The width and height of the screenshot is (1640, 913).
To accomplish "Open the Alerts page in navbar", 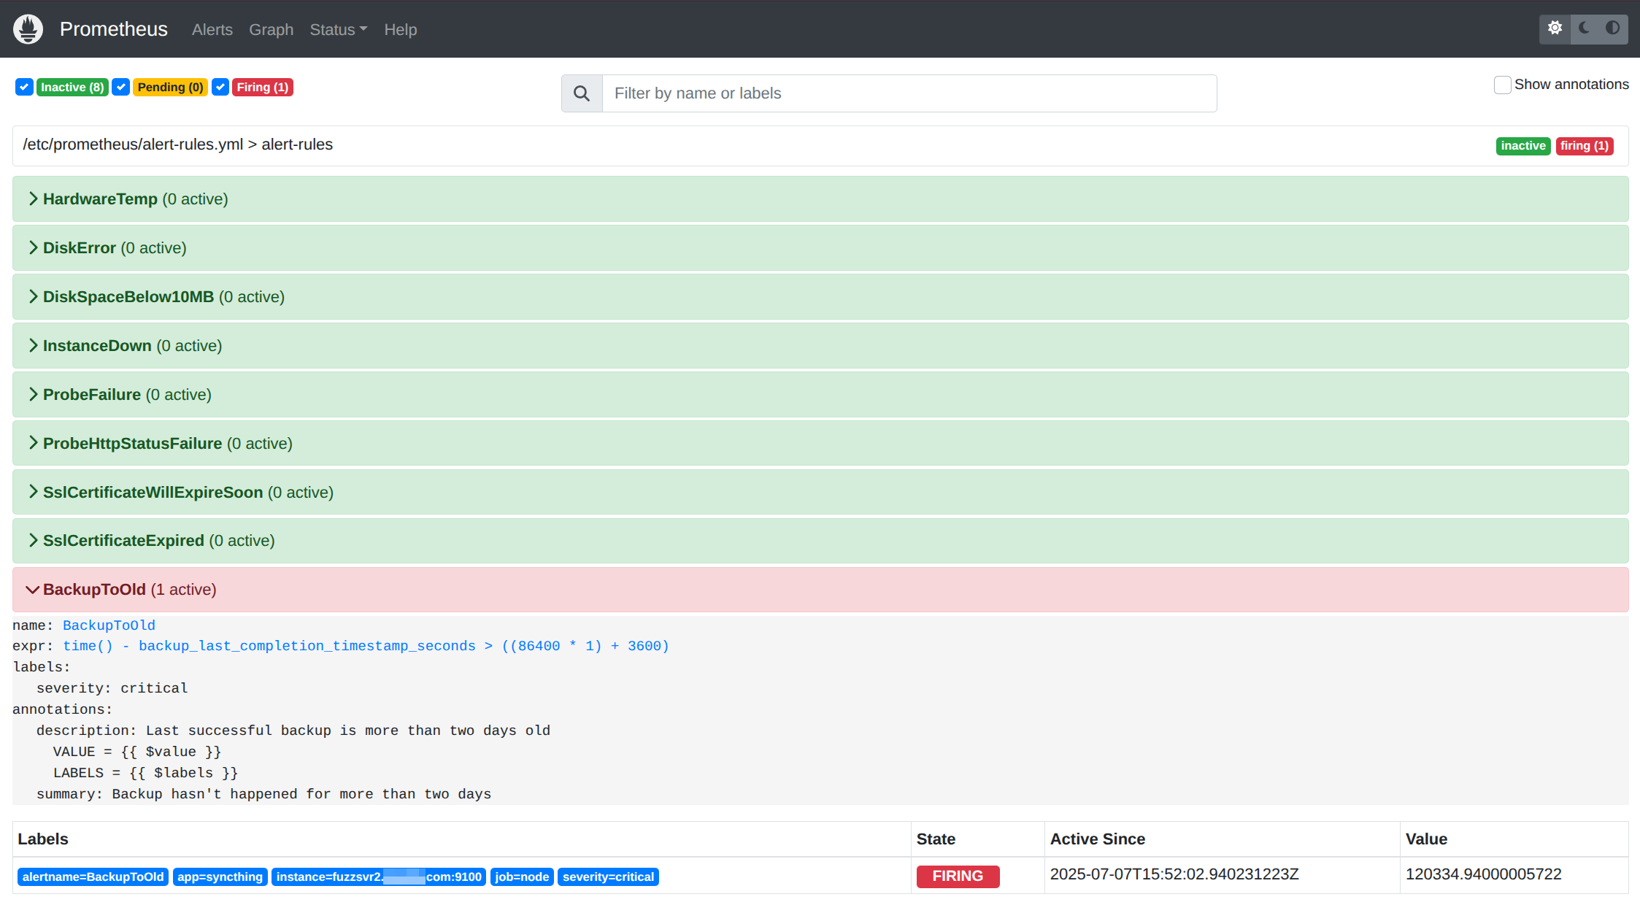I will (x=212, y=29).
